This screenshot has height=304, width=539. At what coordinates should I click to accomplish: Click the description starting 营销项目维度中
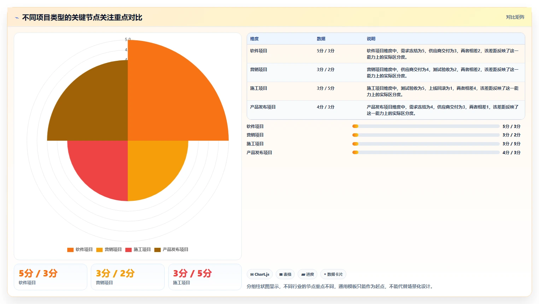[x=443, y=73]
